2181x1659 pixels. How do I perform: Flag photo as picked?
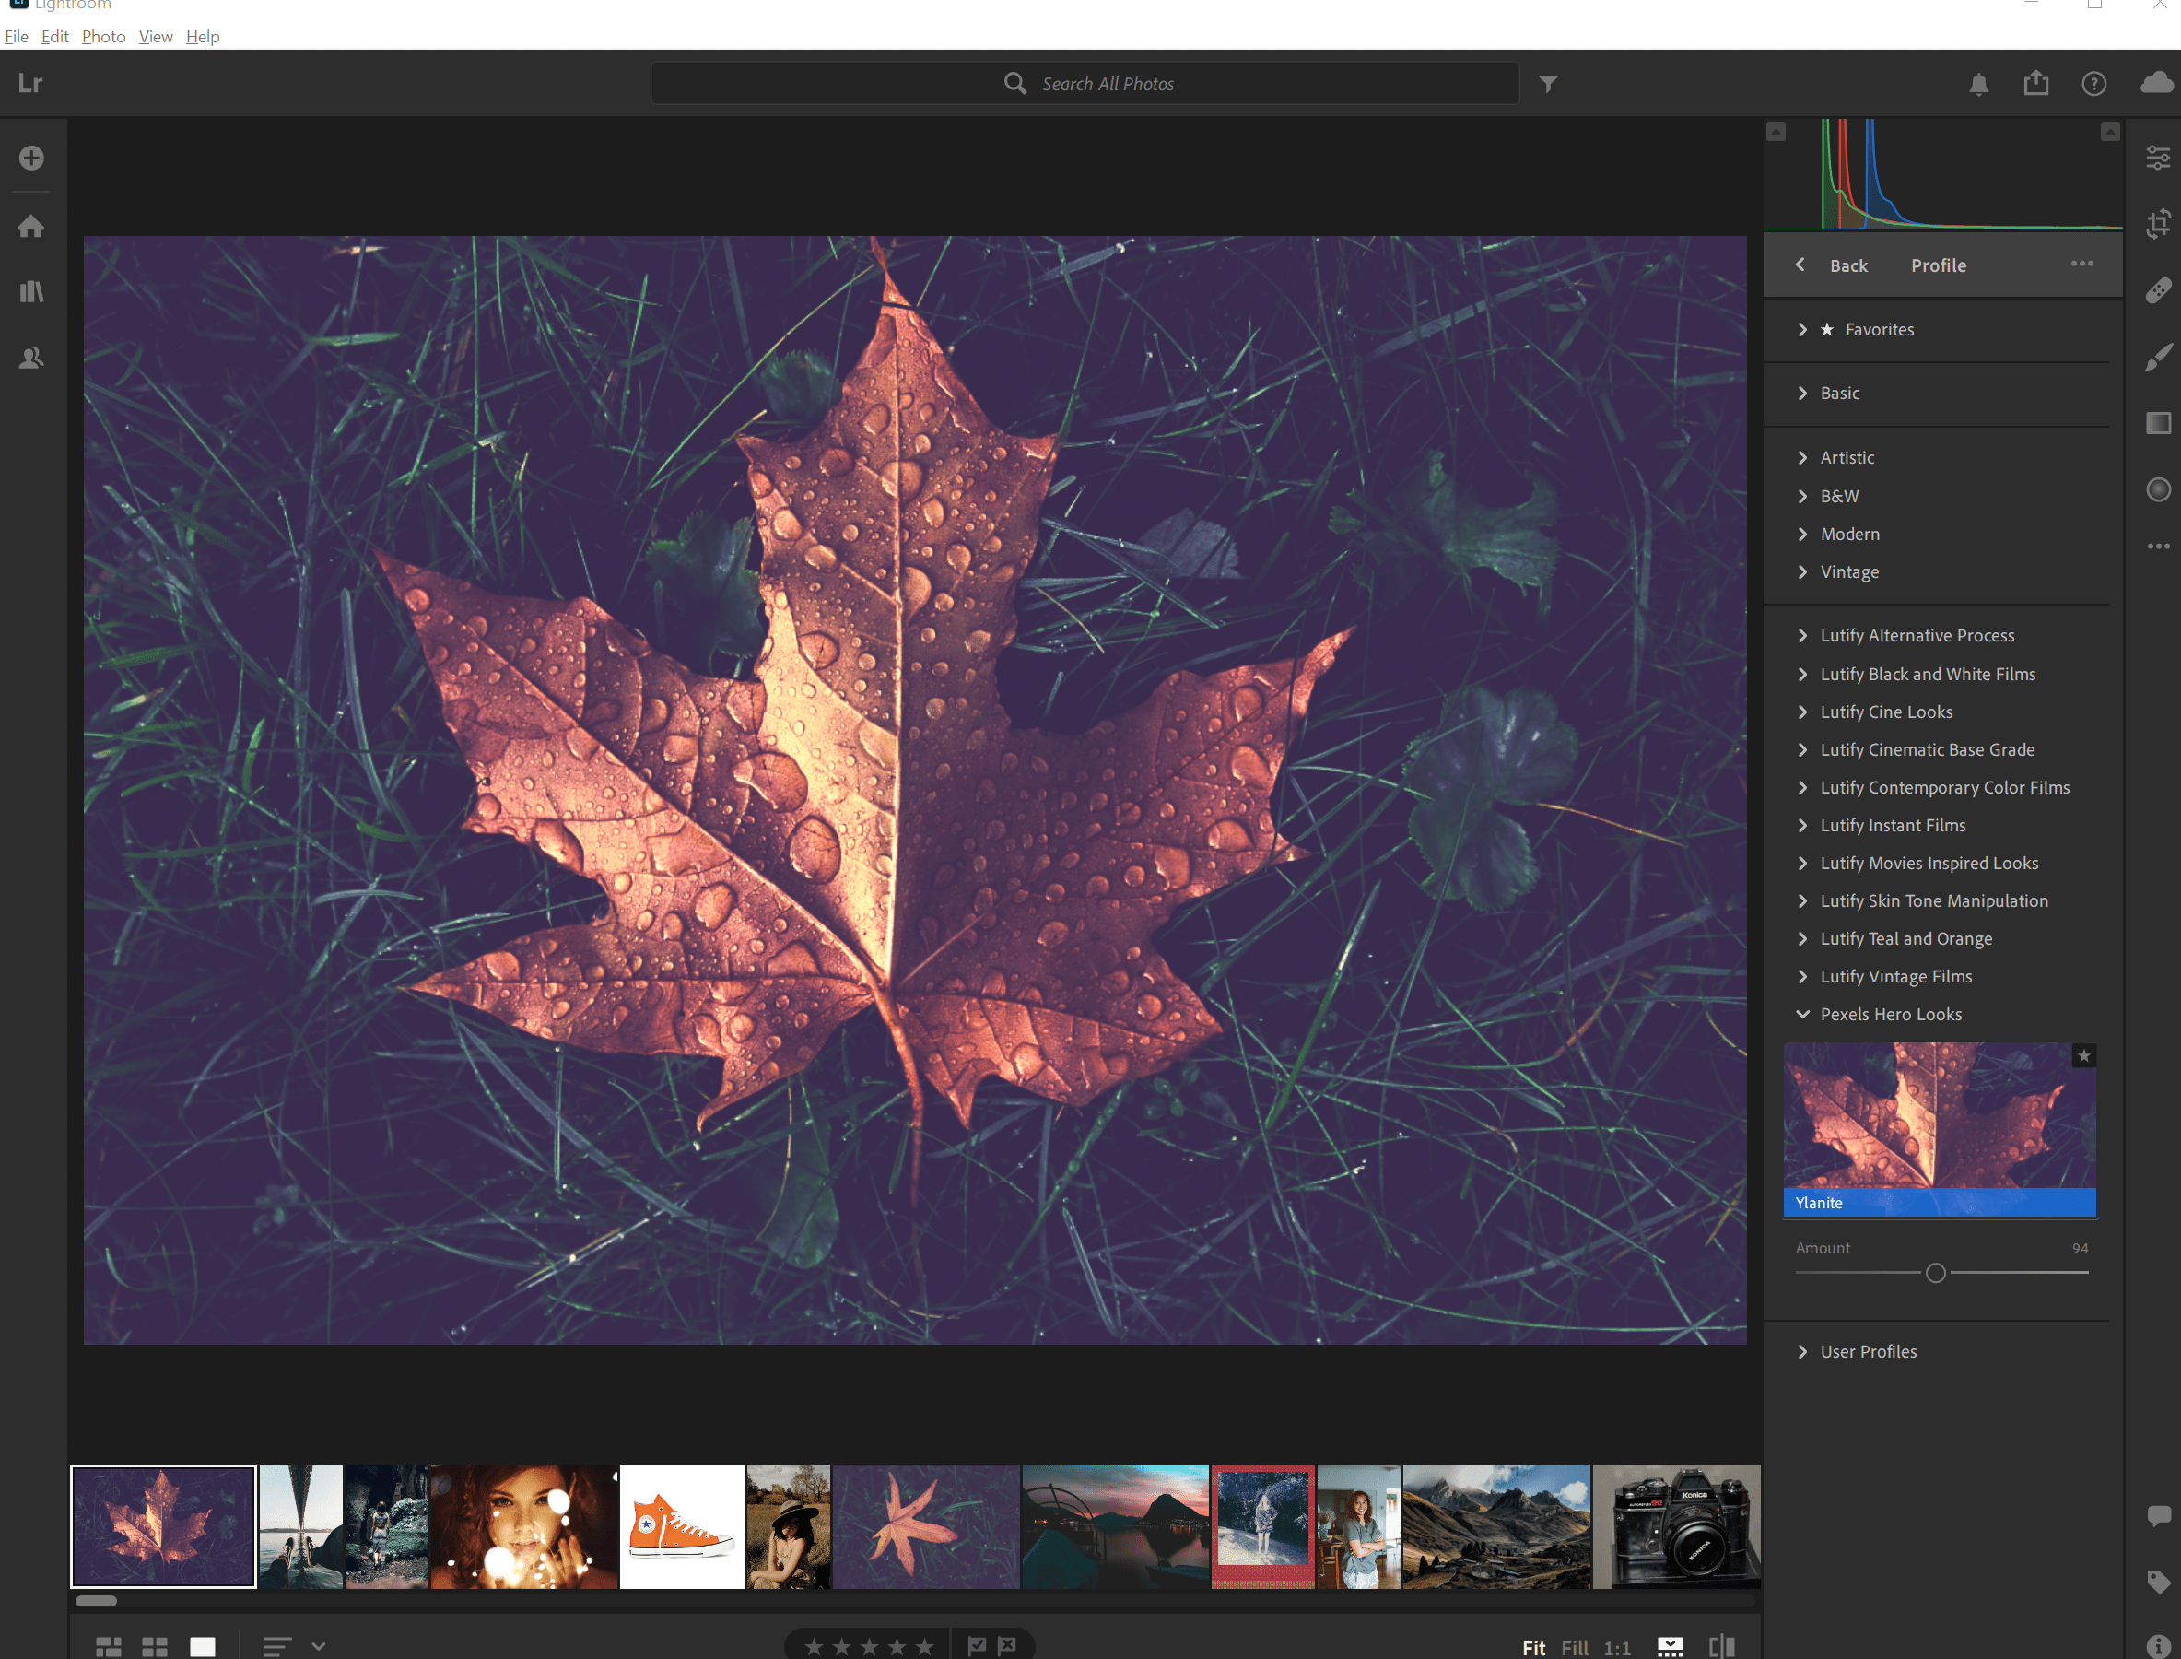coord(977,1645)
